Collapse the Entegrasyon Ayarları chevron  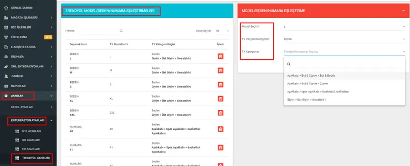pos(51,121)
